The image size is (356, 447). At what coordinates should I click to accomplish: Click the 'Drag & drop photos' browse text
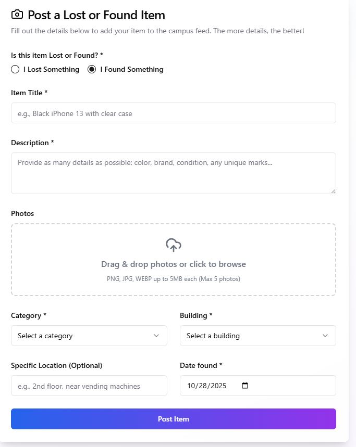pyautogui.click(x=173, y=264)
